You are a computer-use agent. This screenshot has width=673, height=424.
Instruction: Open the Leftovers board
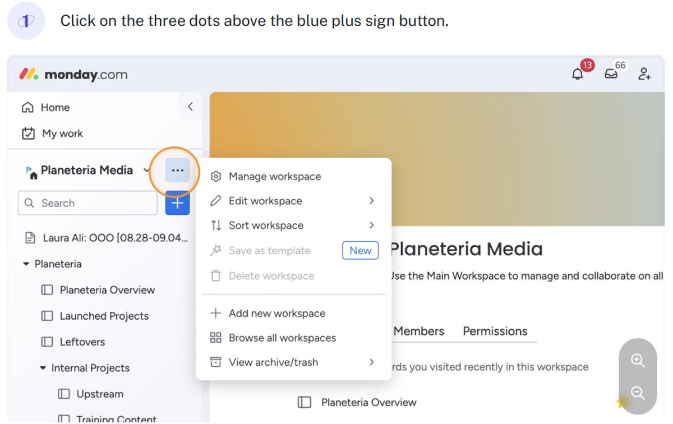73,342
